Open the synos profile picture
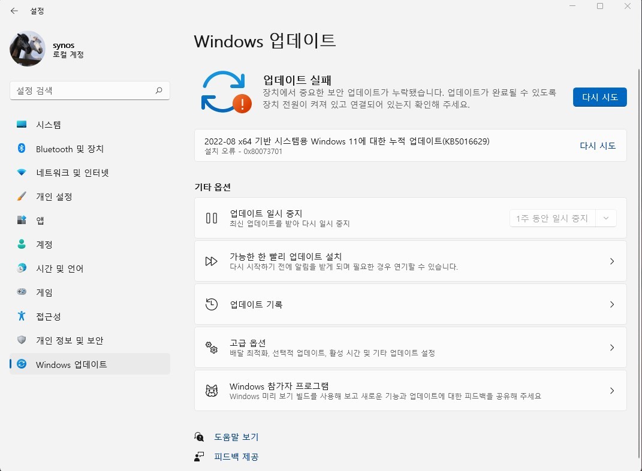Viewport: 642px width, 471px height. point(28,49)
